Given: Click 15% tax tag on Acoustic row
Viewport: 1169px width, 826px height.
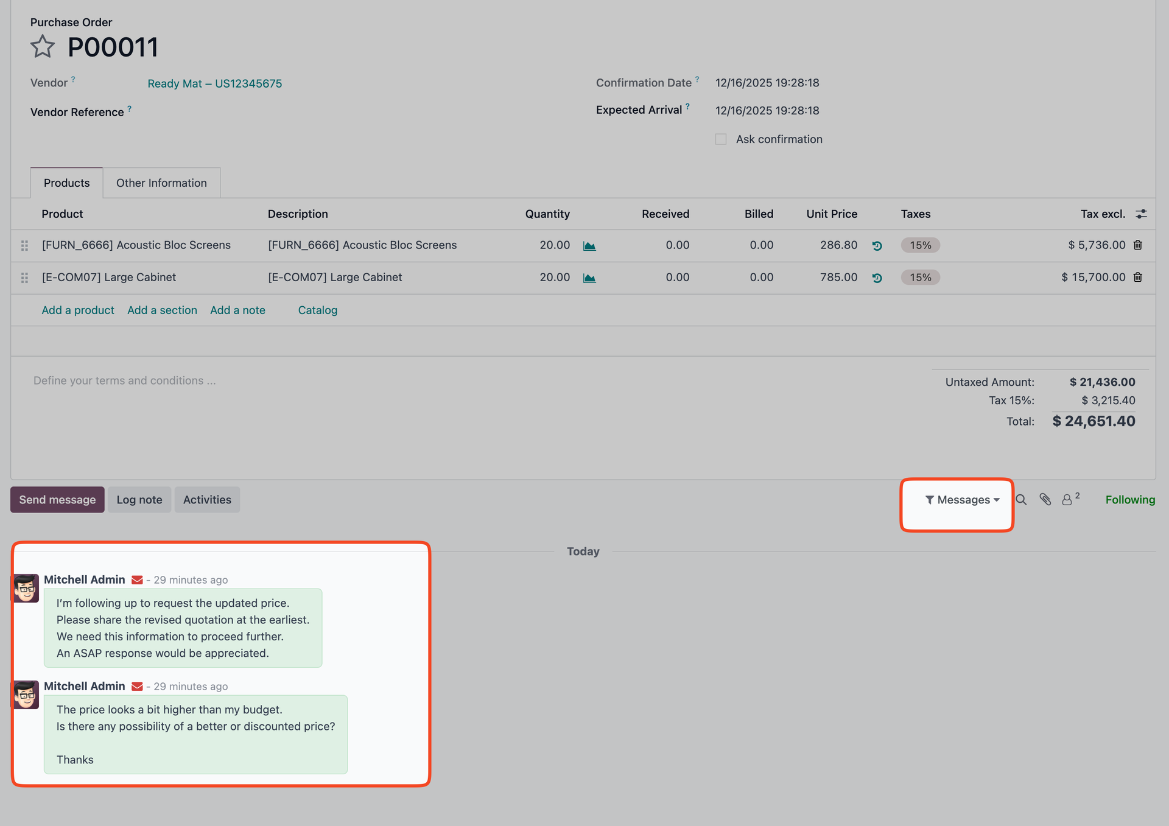Looking at the screenshot, I should coord(920,245).
